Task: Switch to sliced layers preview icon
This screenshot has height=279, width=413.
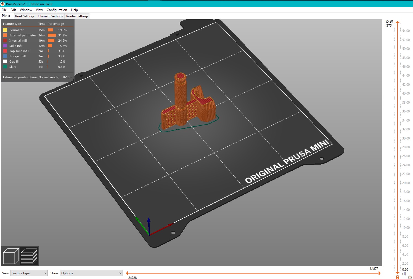Action: 29,256
